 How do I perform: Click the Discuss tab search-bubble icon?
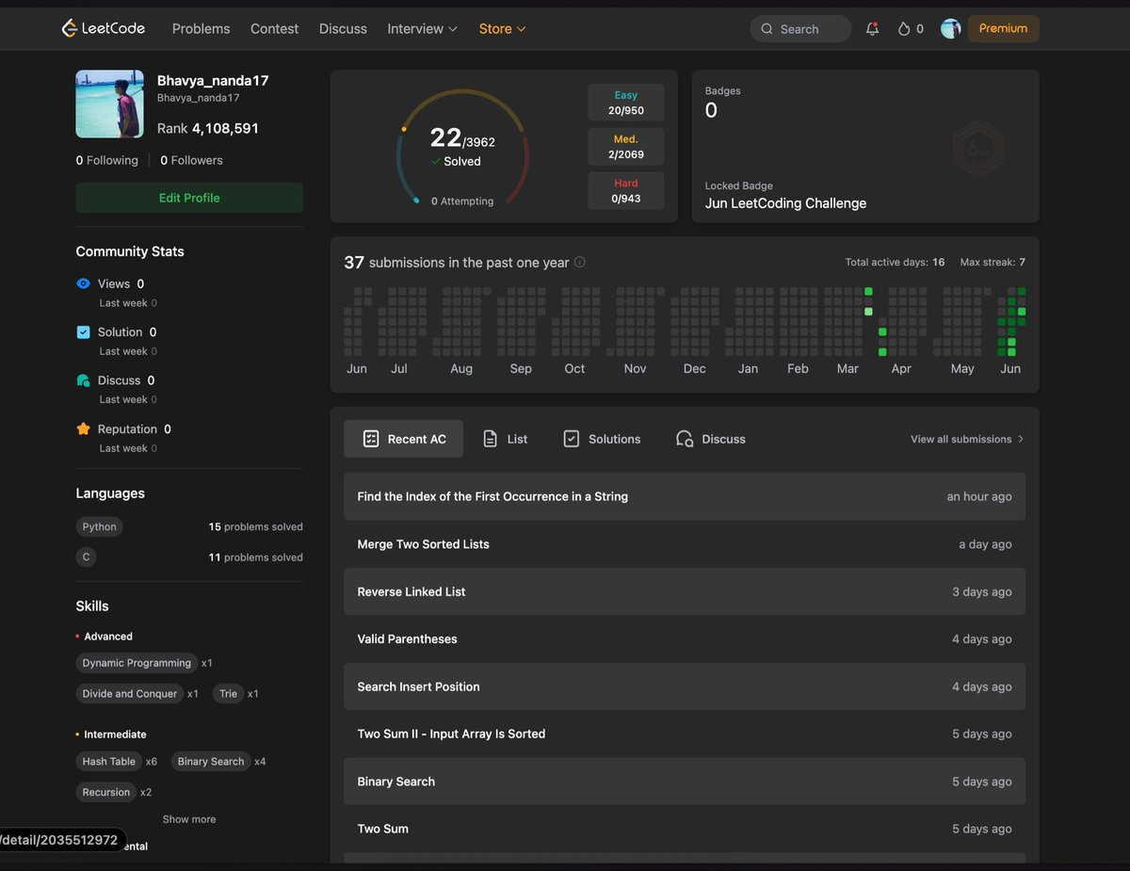point(685,439)
